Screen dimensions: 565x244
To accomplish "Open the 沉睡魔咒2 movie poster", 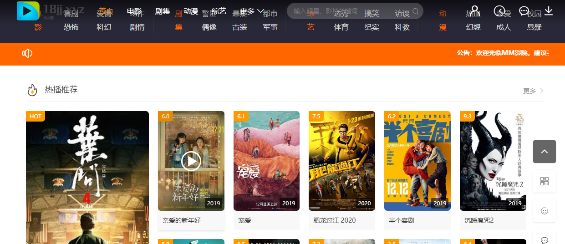I will coord(493,161).
